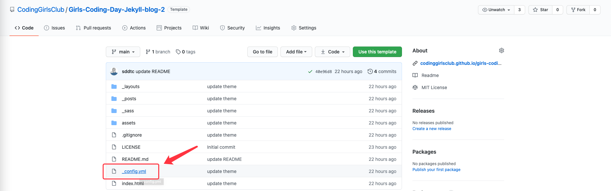
Task: Open the Security tab
Action: tap(232, 28)
